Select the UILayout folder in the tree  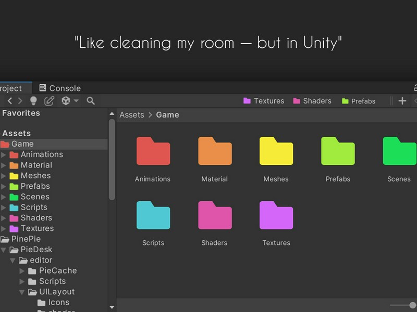(x=54, y=292)
